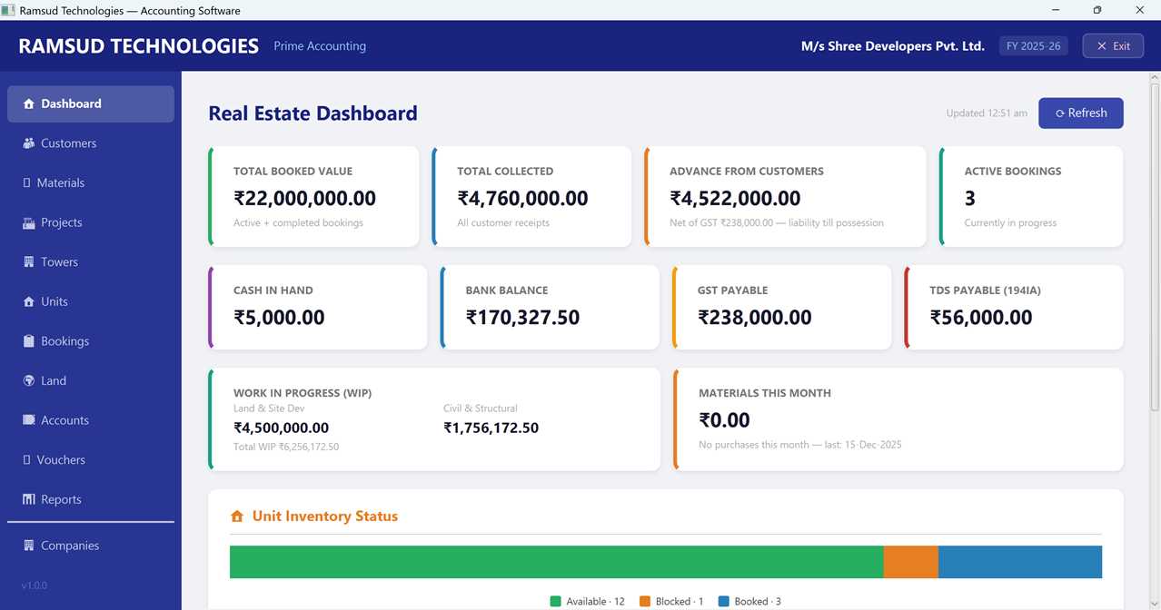Open the Projects menu label

click(61, 222)
